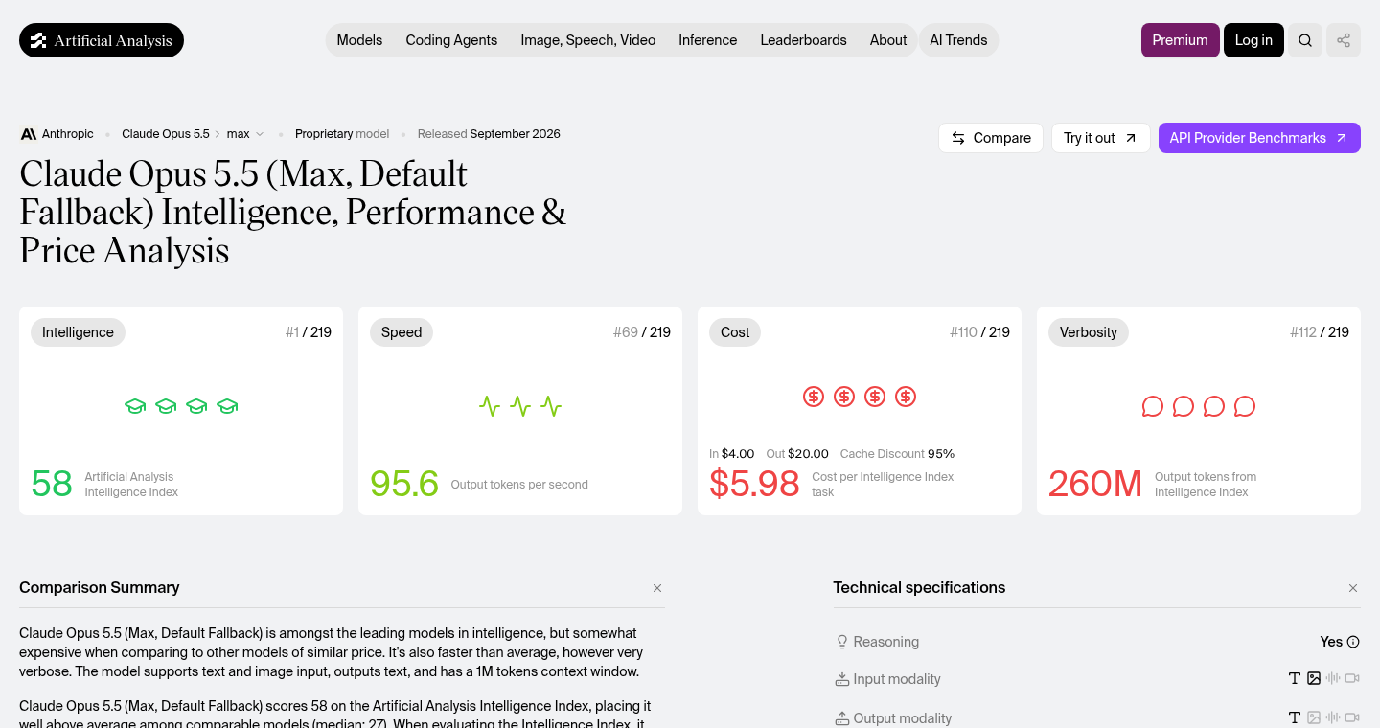1380x728 pixels.
Task: Open the Image, Speech, Video menu
Action: point(588,40)
